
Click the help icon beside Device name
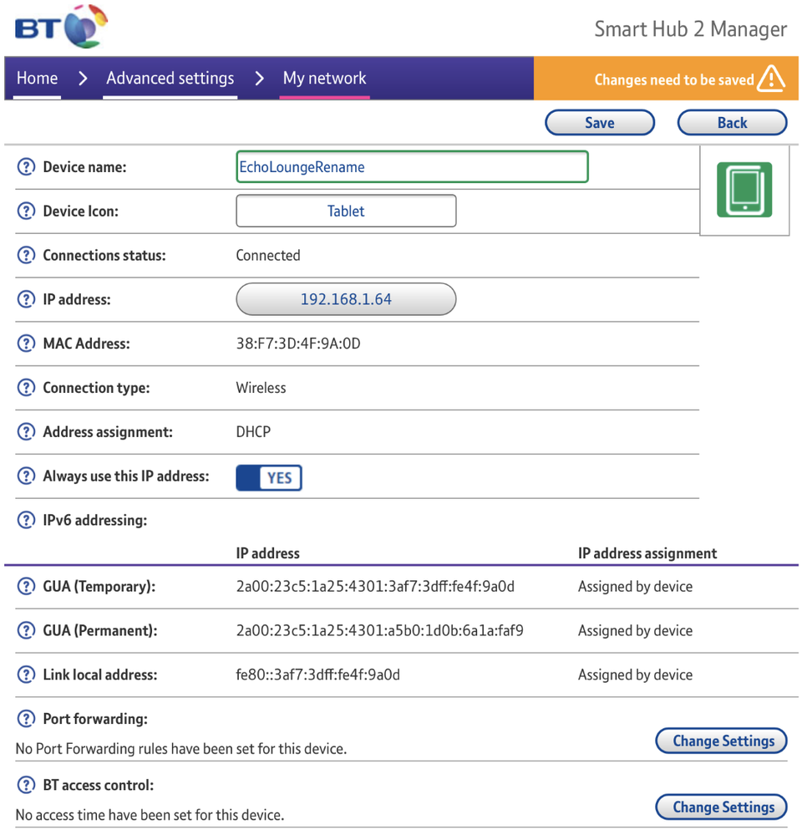click(26, 166)
